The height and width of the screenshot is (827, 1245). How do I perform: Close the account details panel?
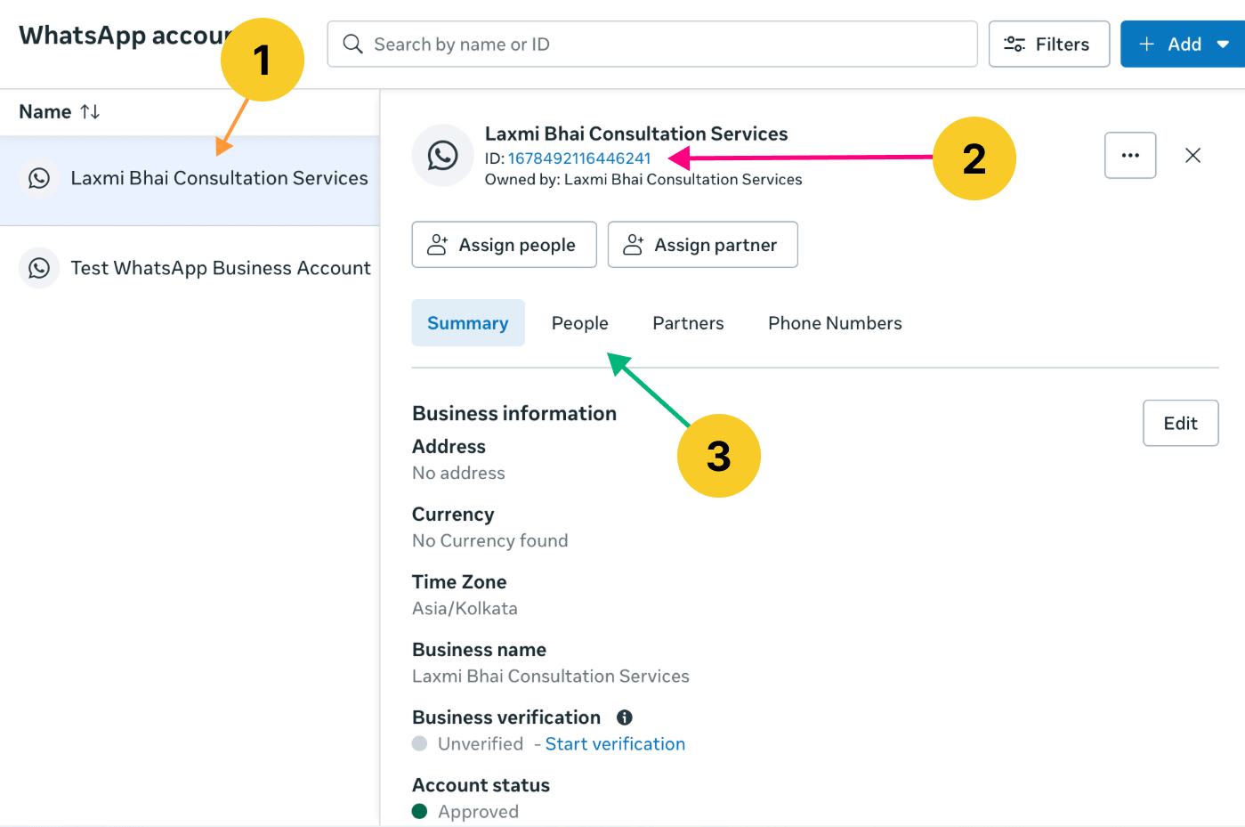(1193, 156)
